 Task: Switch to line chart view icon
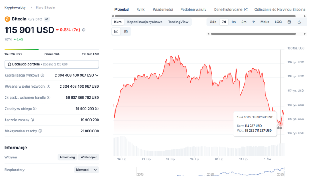(116, 31)
